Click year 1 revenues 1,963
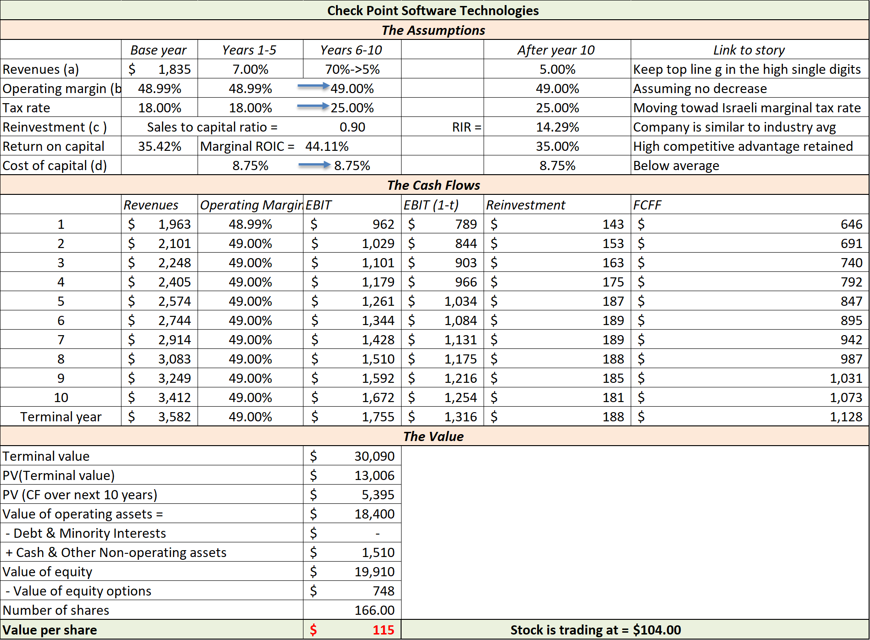This screenshot has width=870, height=640. [x=174, y=224]
